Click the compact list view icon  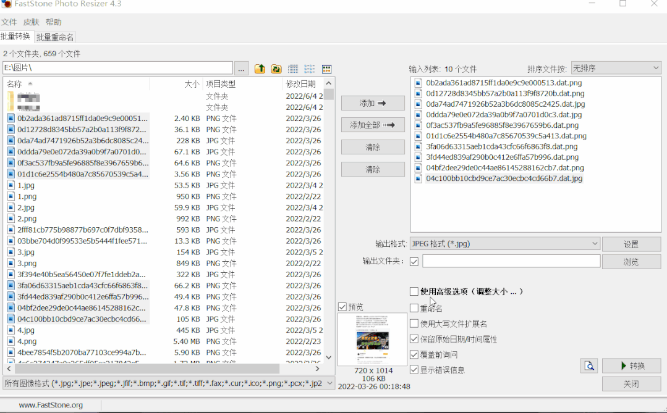[309, 69]
